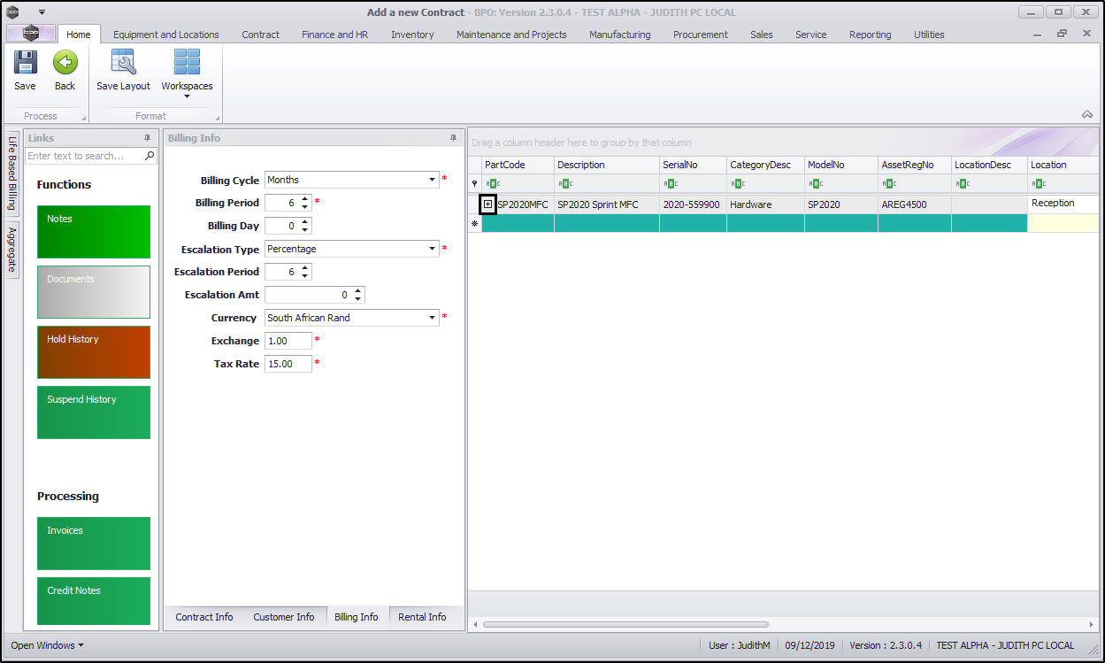Open the Currency dropdown
The height and width of the screenshot is (663, 1105).
point(432,318)
